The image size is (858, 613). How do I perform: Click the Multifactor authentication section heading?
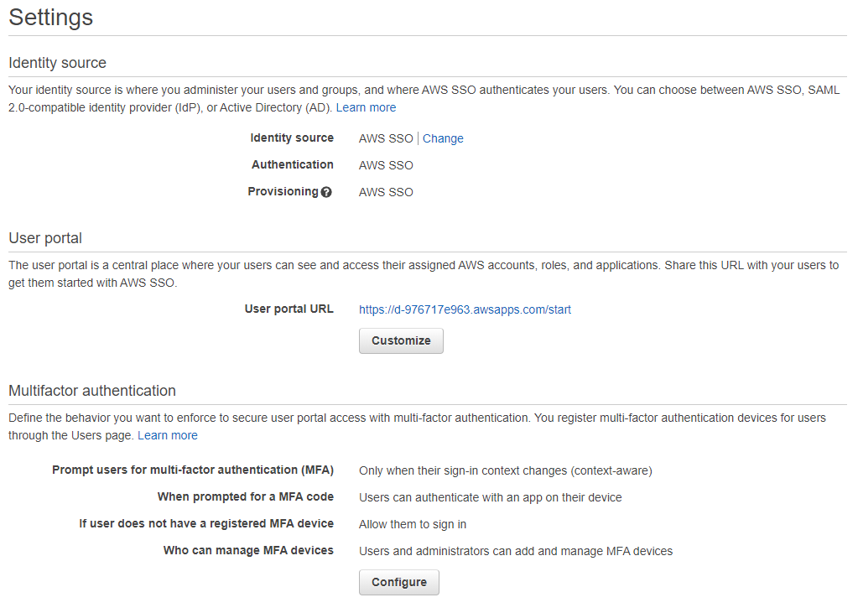[92, 391]
